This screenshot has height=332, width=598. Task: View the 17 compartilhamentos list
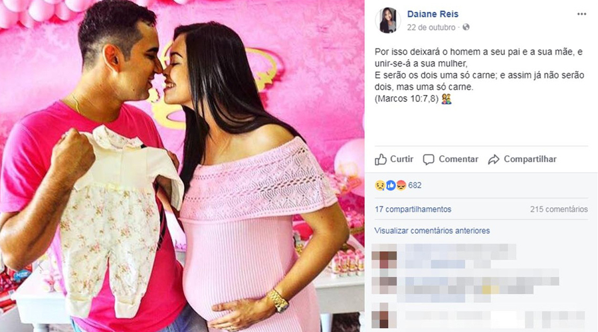pos(413,209)
